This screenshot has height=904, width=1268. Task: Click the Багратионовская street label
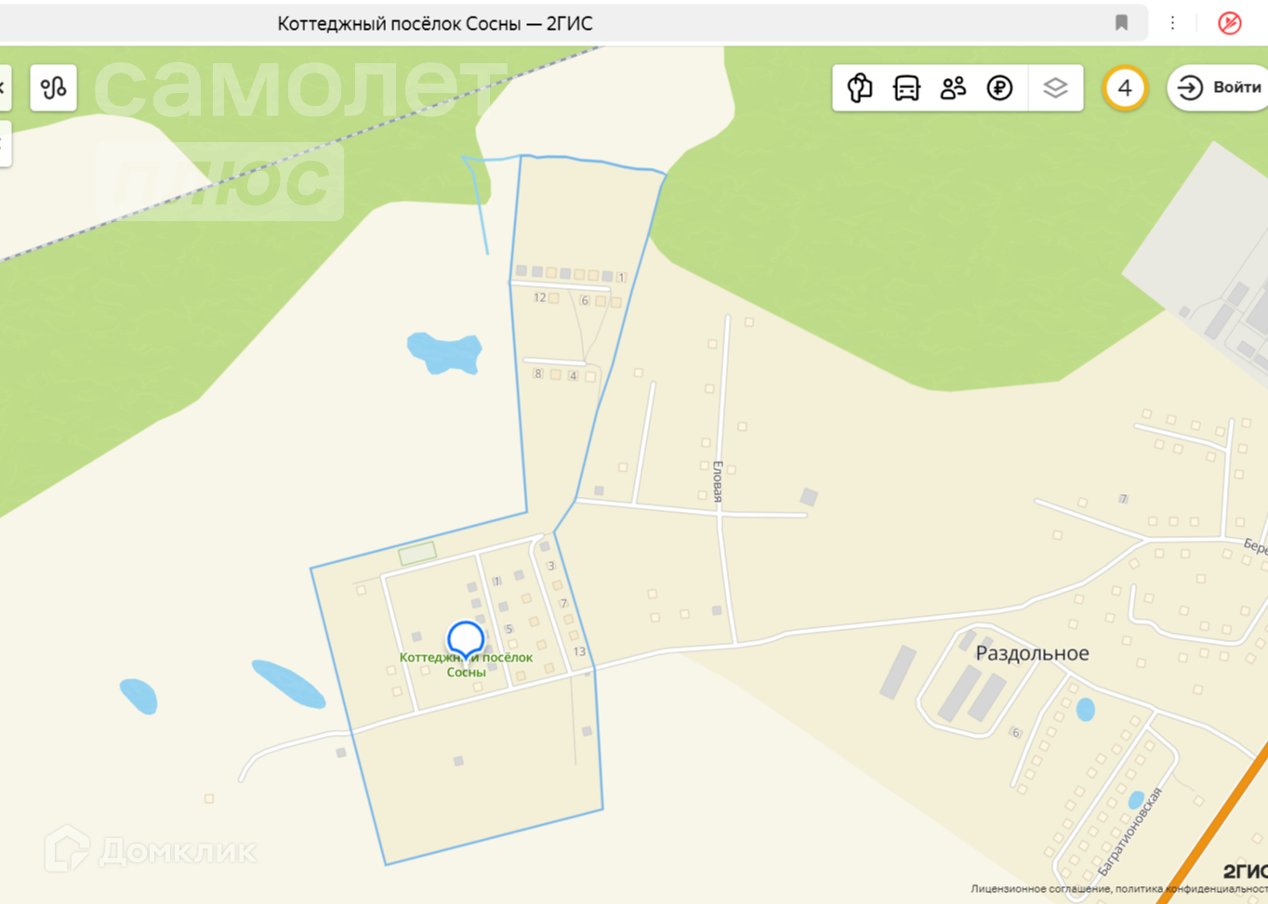[x=1130, y=832]
